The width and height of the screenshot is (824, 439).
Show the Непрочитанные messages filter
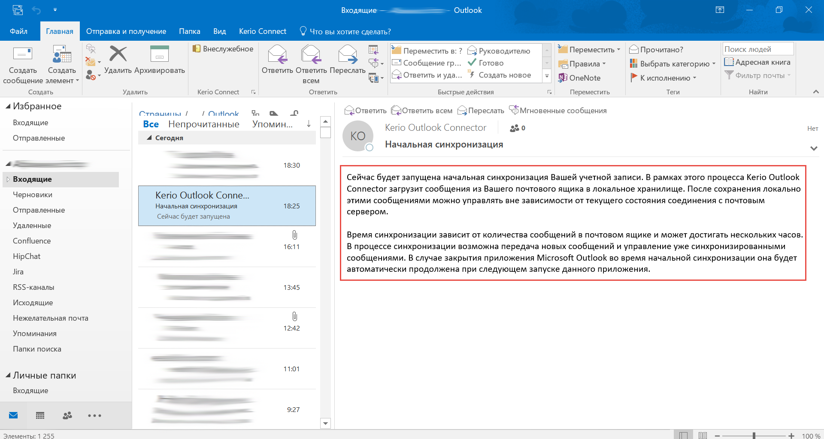click(x=204, y=124)
